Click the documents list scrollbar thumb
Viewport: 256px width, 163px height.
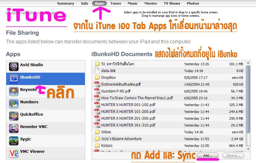click(x=248, y=99)
